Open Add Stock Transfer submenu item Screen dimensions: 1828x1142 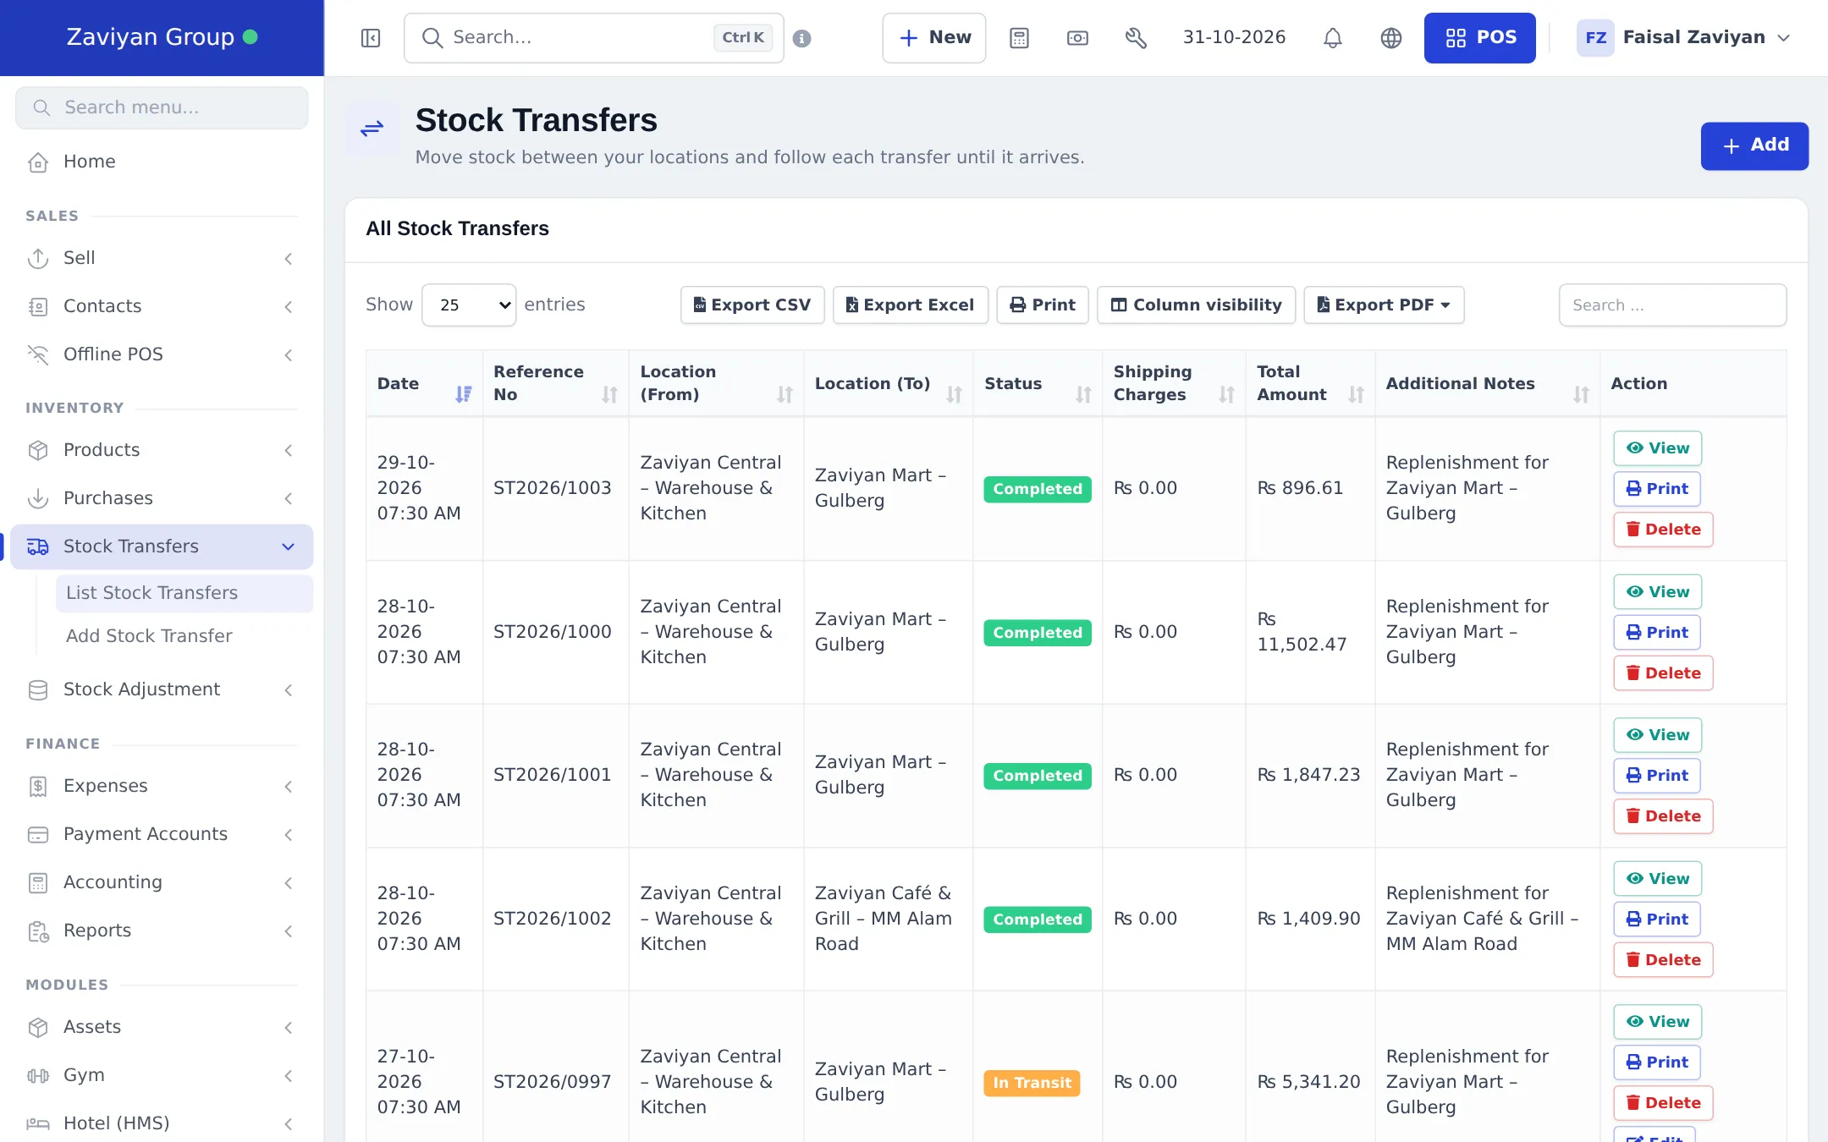pyautogui.click(x=184, y=636)
